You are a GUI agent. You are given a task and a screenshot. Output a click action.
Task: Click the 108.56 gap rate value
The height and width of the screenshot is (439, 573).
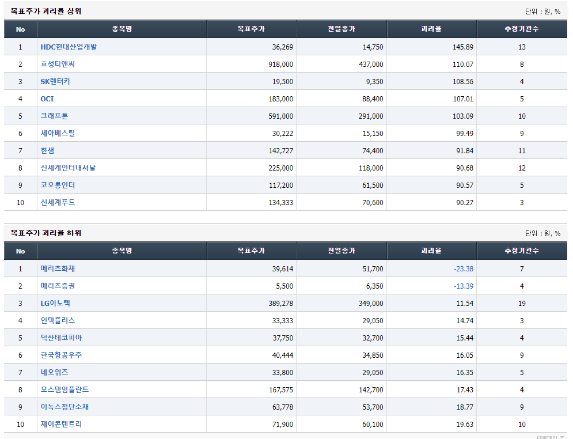point(463,81)
